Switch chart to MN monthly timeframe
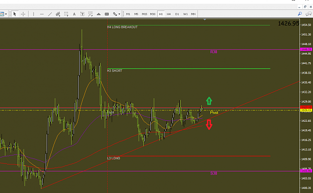This screenshot has height=193, width=313. pyautogui.click(x=193, y=14)
